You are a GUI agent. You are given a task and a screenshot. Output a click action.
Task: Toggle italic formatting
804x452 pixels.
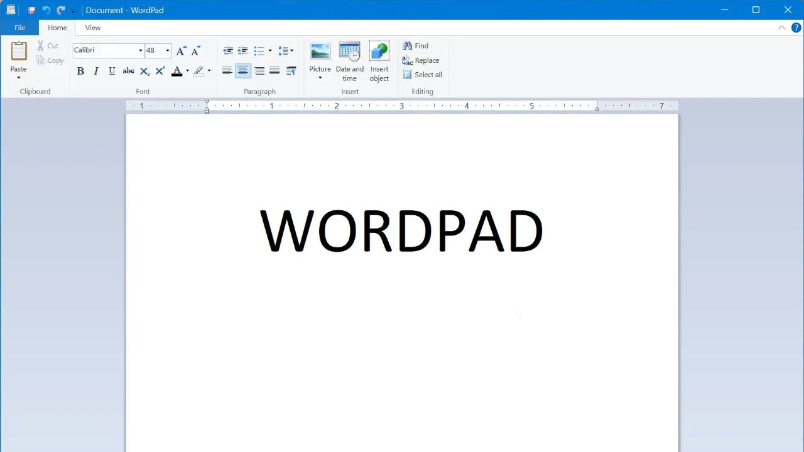(96, 71)
